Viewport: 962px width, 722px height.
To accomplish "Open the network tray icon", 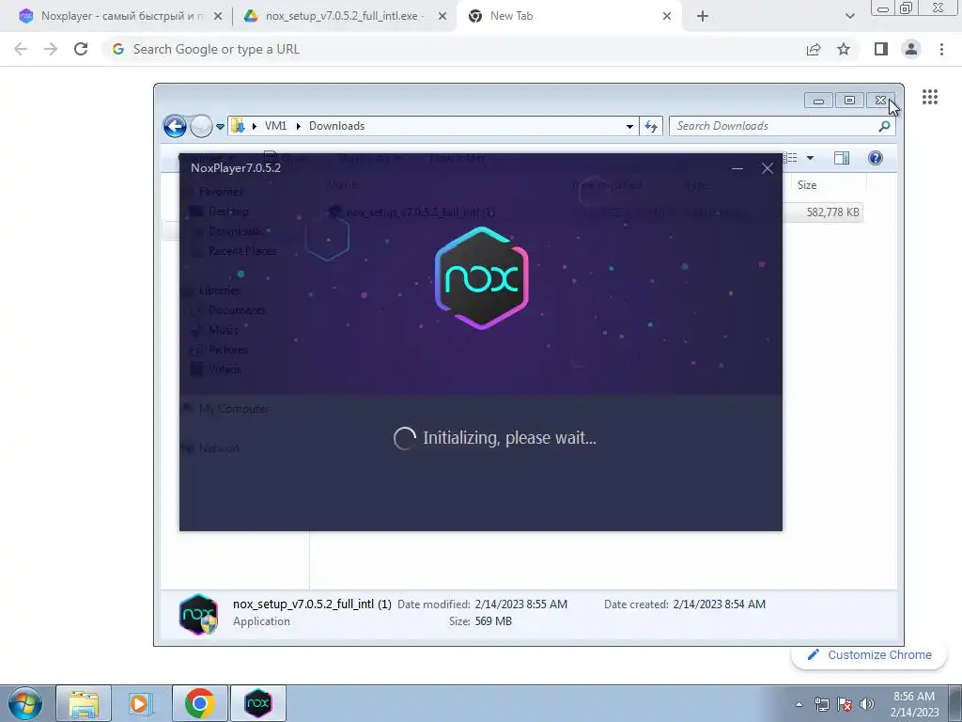I will point(821,704).
